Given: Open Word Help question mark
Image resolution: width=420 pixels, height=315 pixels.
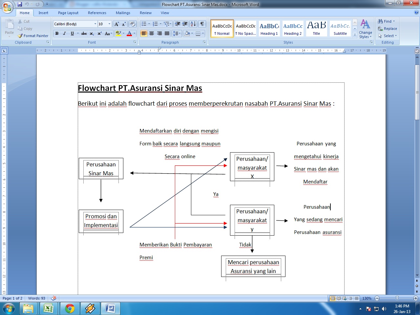Looking at the screenshot, I should pos(416,12).
